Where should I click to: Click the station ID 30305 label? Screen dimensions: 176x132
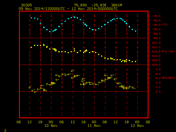26,5
